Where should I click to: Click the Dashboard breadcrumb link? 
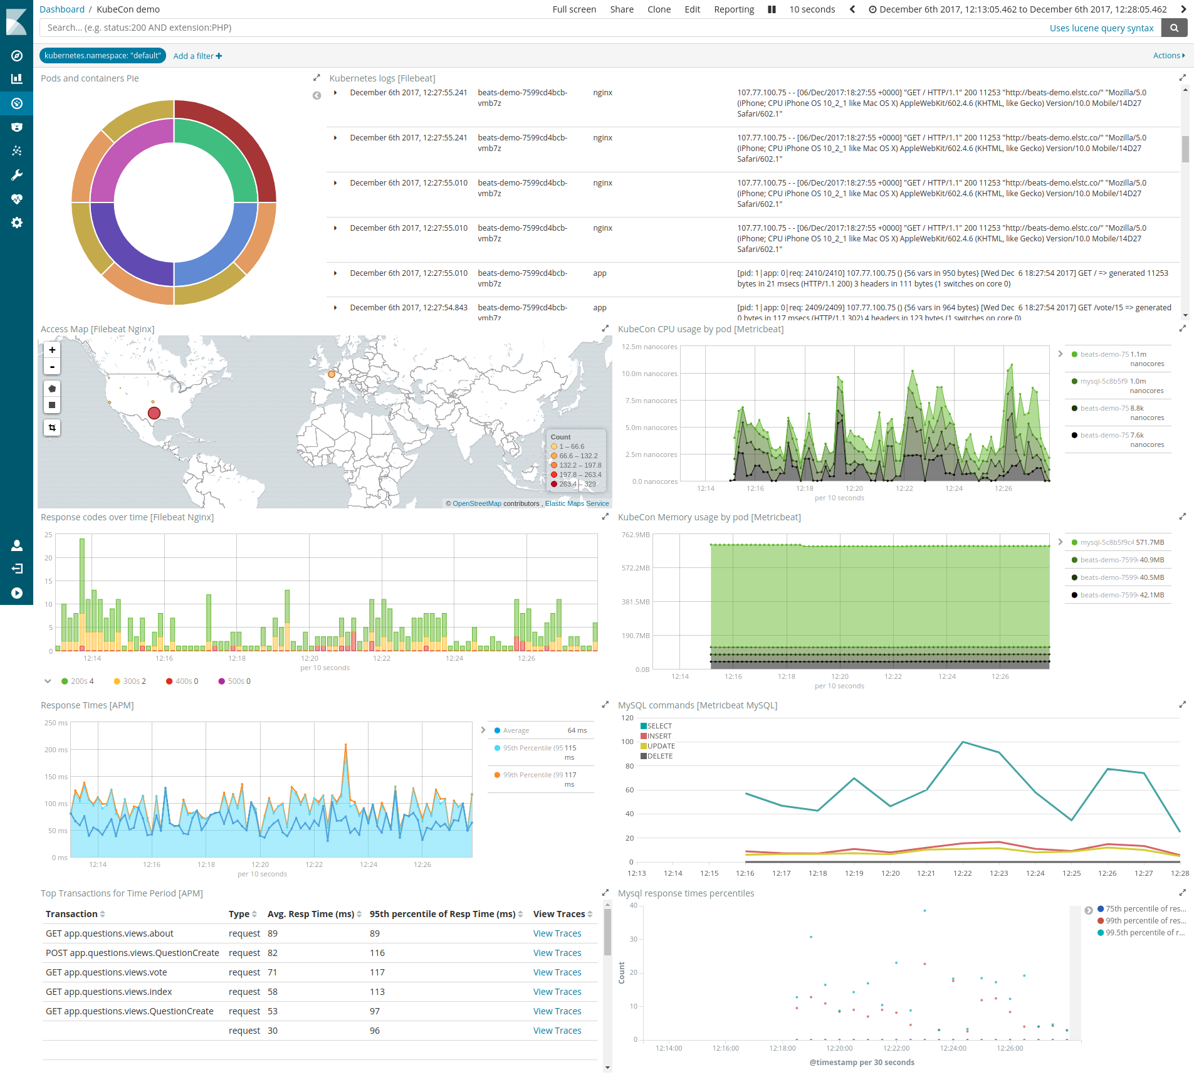tap(62, 9)
